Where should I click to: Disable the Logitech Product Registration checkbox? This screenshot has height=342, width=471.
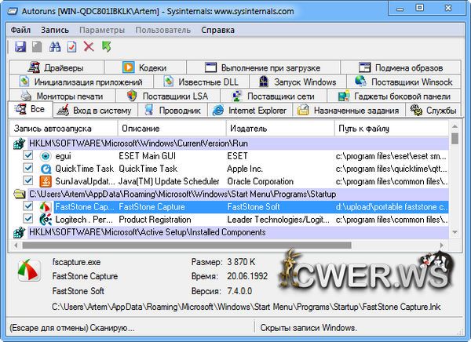click(28, 220)
